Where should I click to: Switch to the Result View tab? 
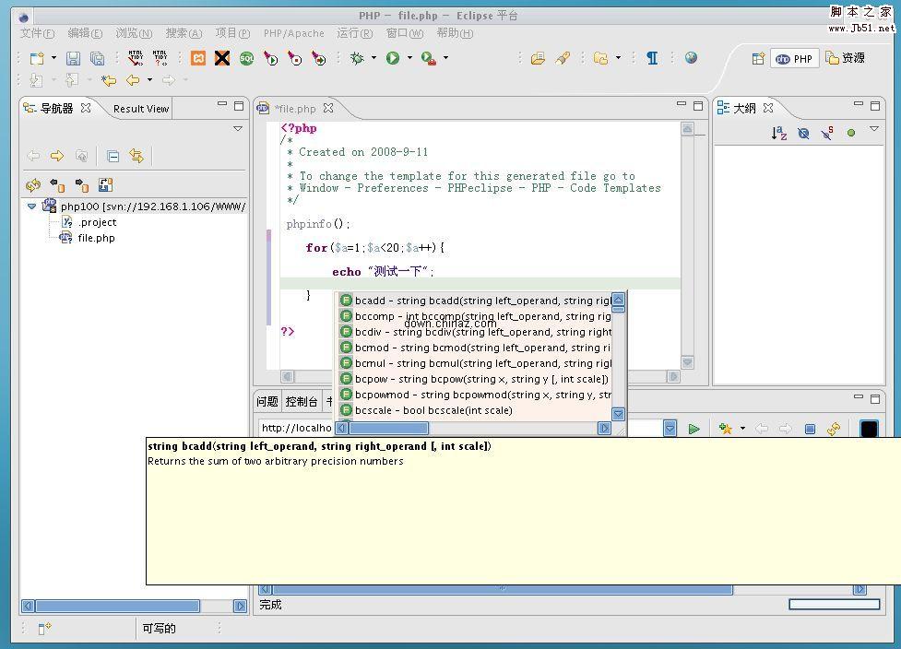pos(141,109)
